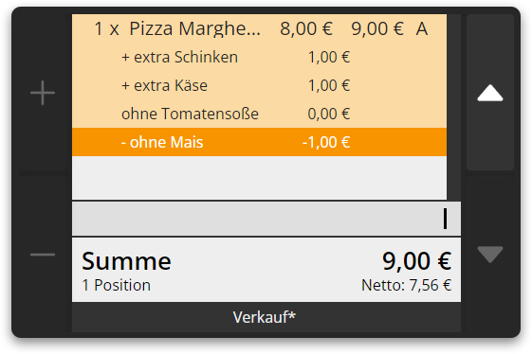Click the Summe total panel
The image size is (532, 354).
tap(266, 270)
